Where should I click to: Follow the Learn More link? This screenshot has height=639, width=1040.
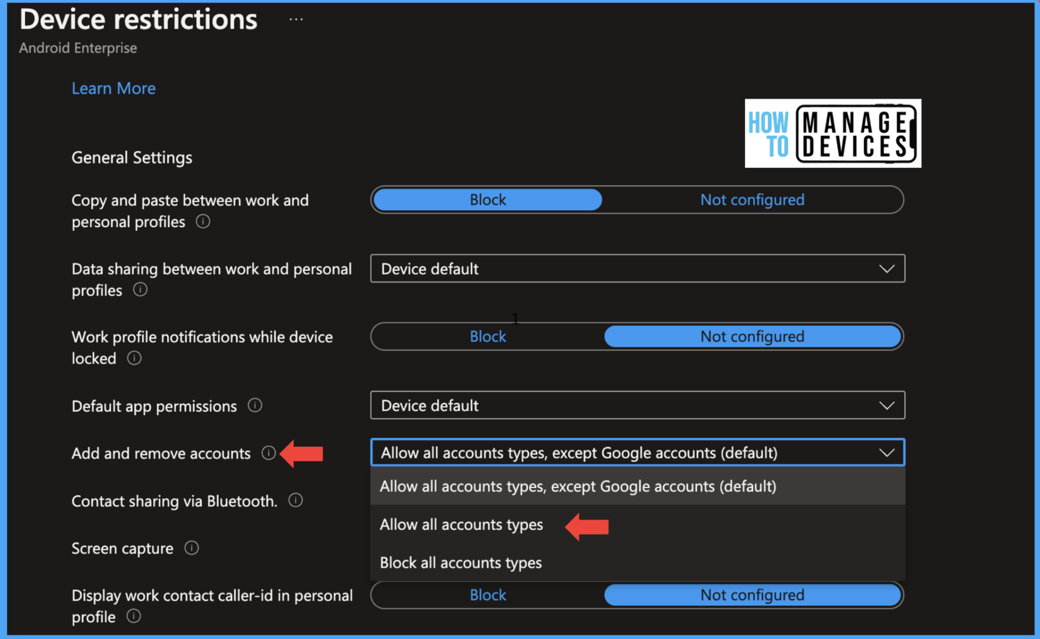pyautogui.click(x=114, y=88)
